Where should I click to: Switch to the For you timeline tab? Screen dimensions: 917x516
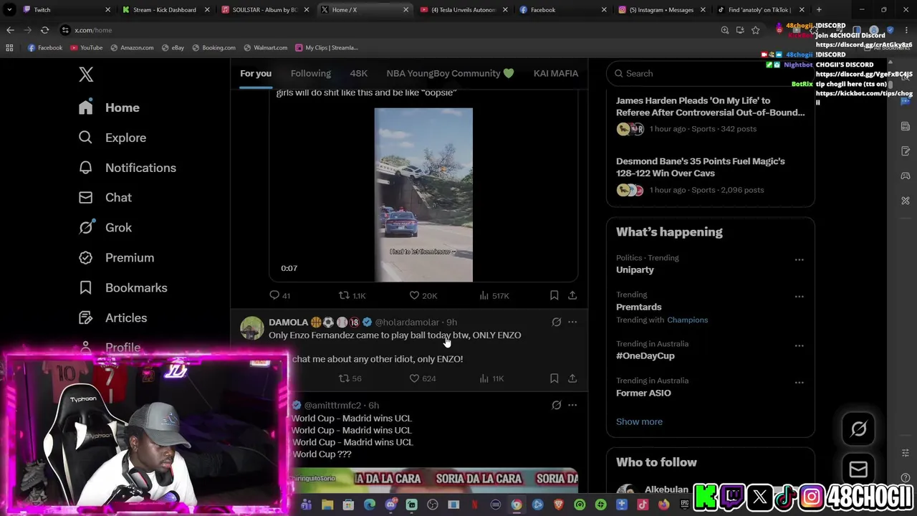pyautogui.click(x=256, y=73)
